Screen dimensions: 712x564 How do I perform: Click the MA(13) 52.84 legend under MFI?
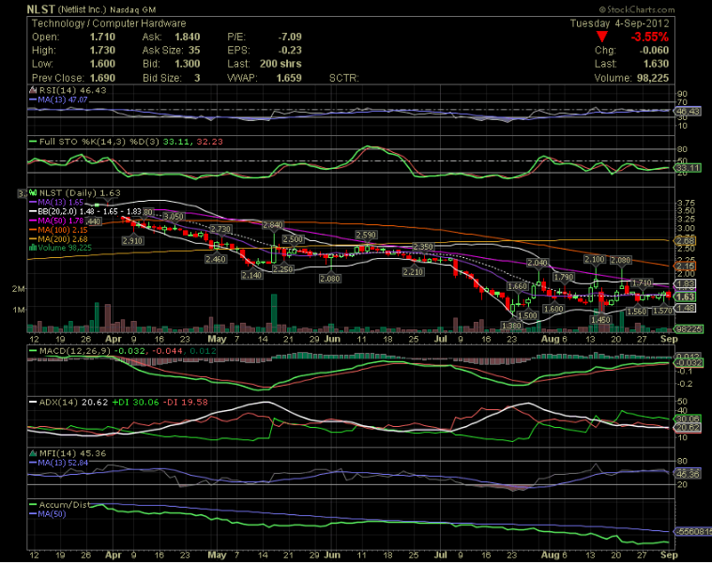pos(63,463)
